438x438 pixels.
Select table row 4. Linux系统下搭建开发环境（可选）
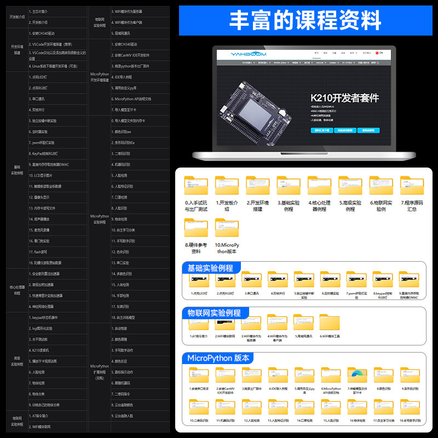coord(57,66)
